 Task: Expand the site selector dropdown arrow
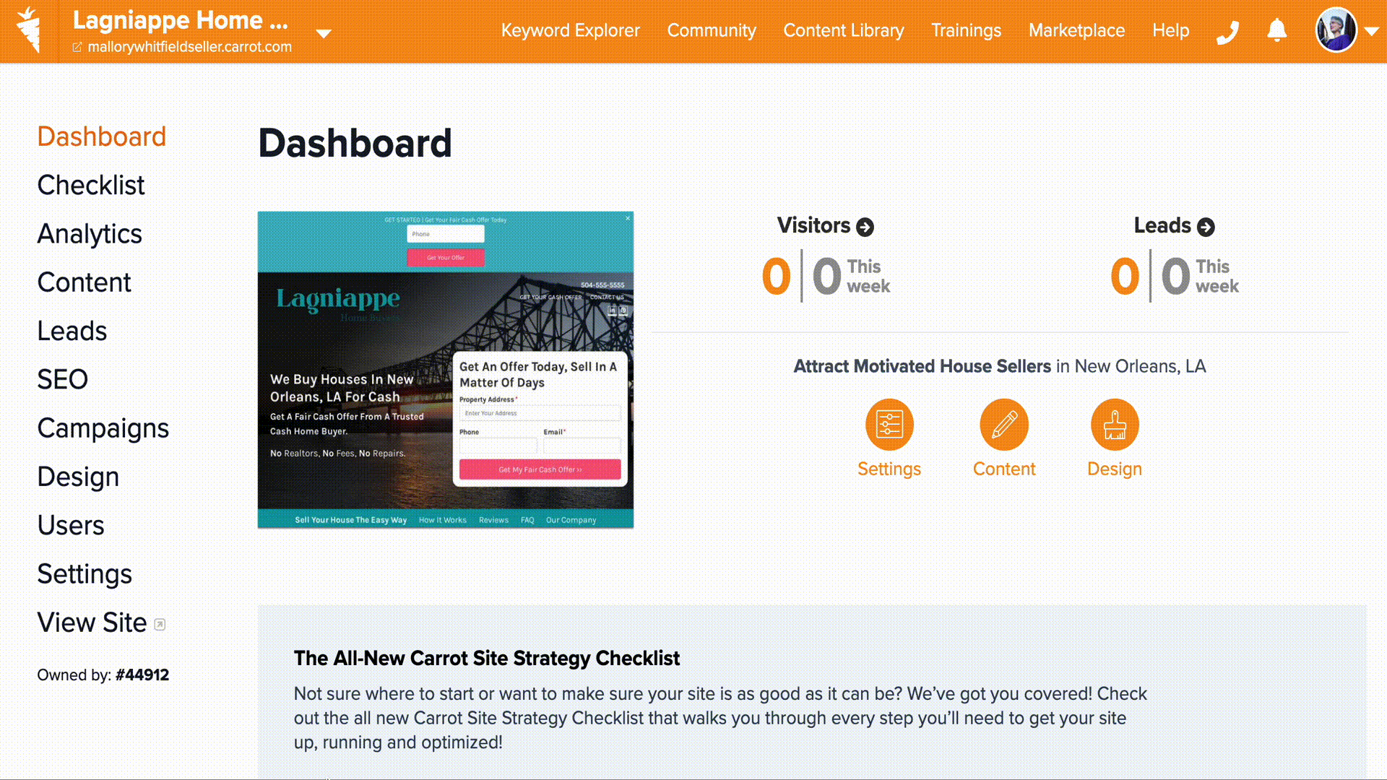coord(324,32)
